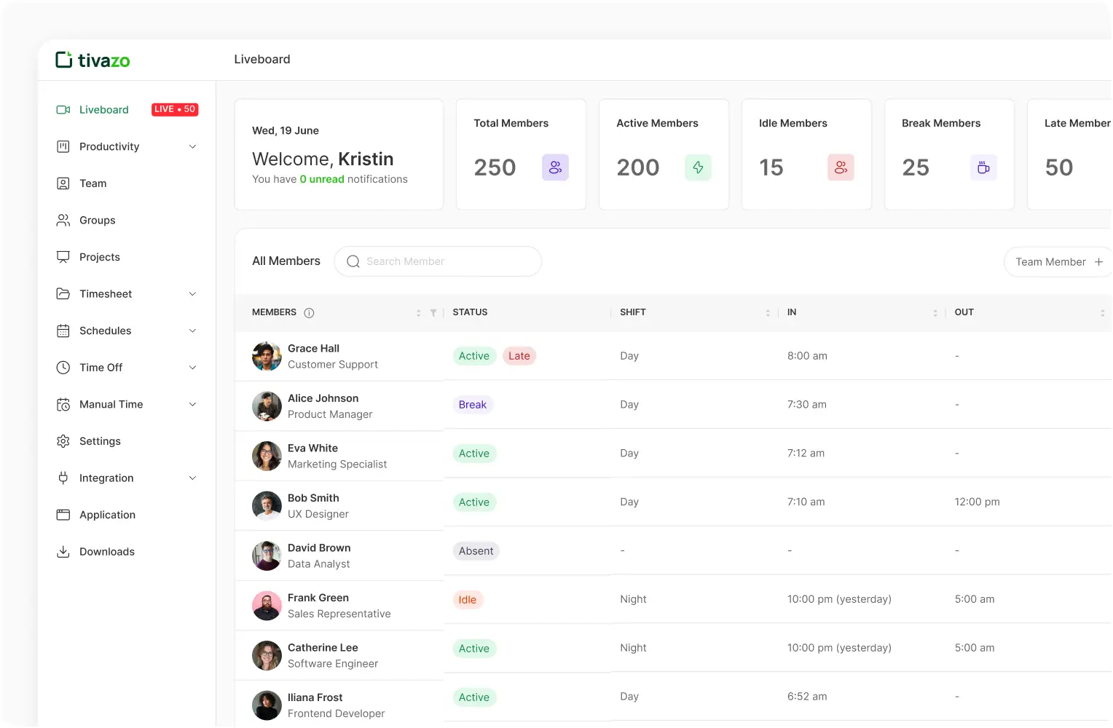
Task: Click the Total Members count 250
Action: pyautogui.click(x=495, y=168)
